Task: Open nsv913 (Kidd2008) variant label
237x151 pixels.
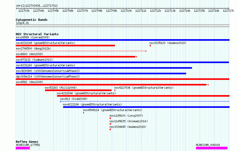Action: [x=74, y=99]
